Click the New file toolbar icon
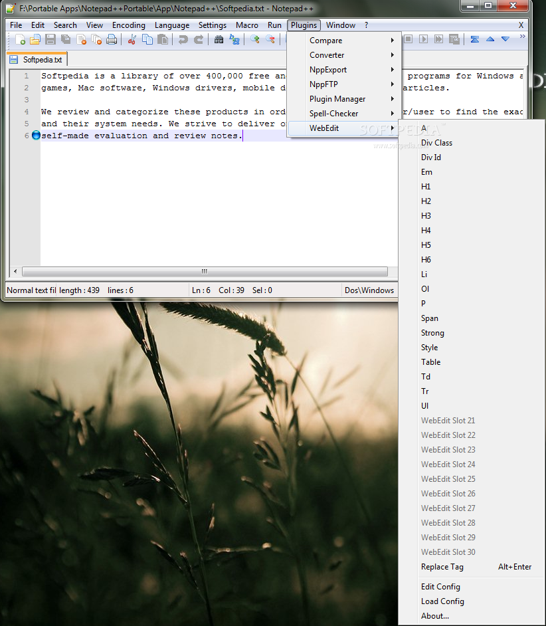 tap(20, 39)
